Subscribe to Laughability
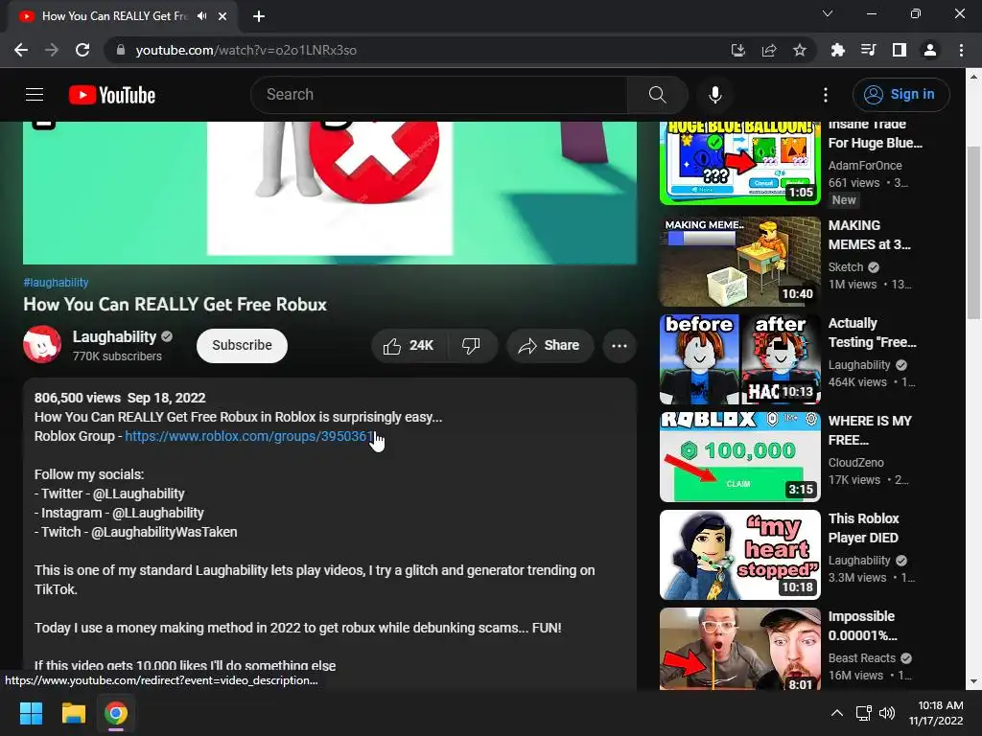Viewport: 982px width, 736px height. coord(242,345)
